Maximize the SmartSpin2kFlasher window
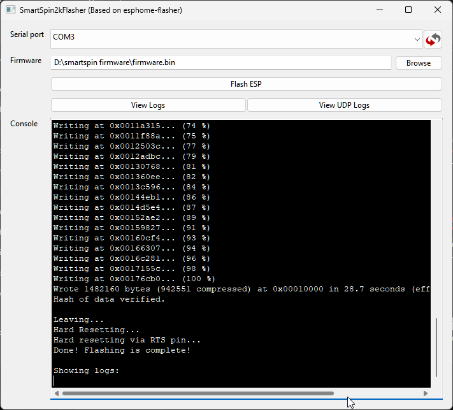 tap(408, 10)
